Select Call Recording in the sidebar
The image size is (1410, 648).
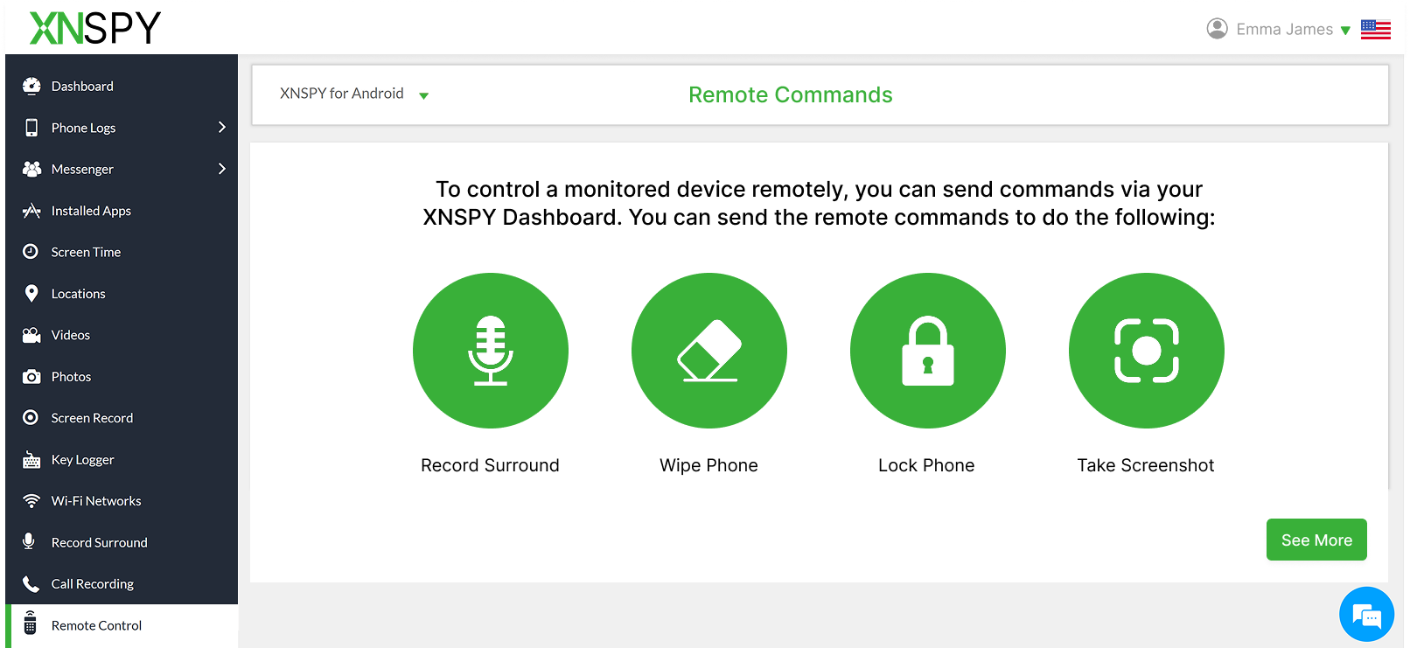[x=122, y=583]
